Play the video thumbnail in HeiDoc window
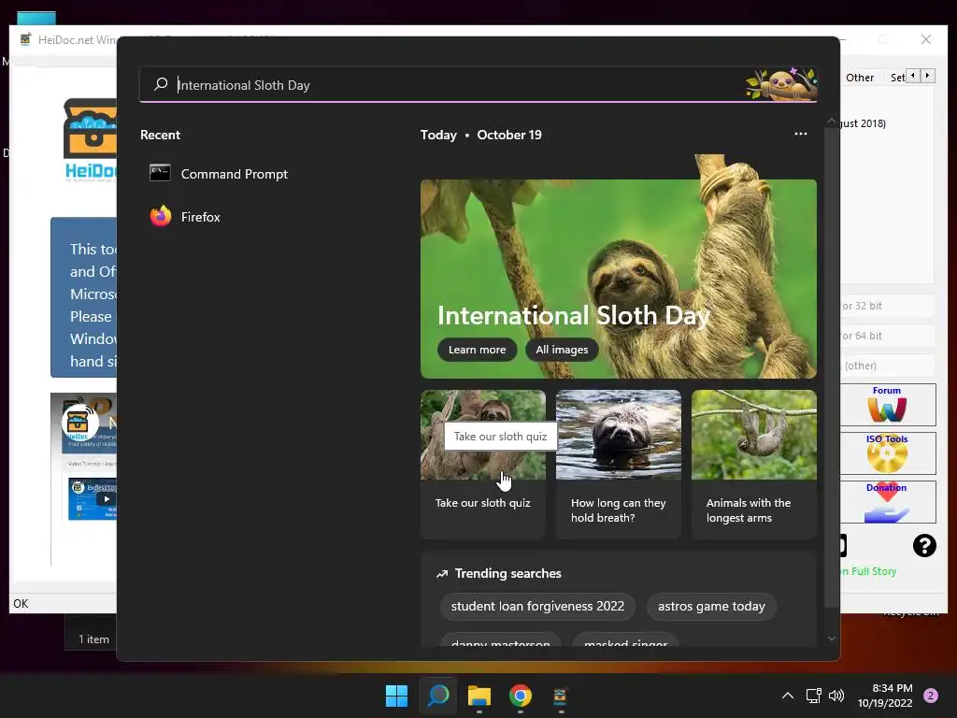957x718 pixels. (107, 499)
